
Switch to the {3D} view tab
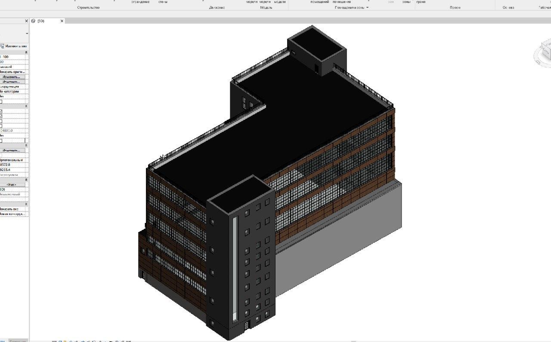pyautogui.click(x=41, y=21)
